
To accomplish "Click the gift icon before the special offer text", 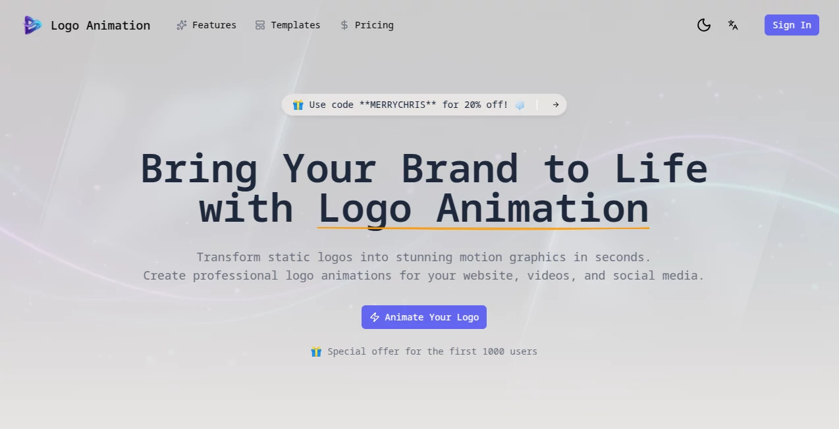I will click(x=317, y=351).
